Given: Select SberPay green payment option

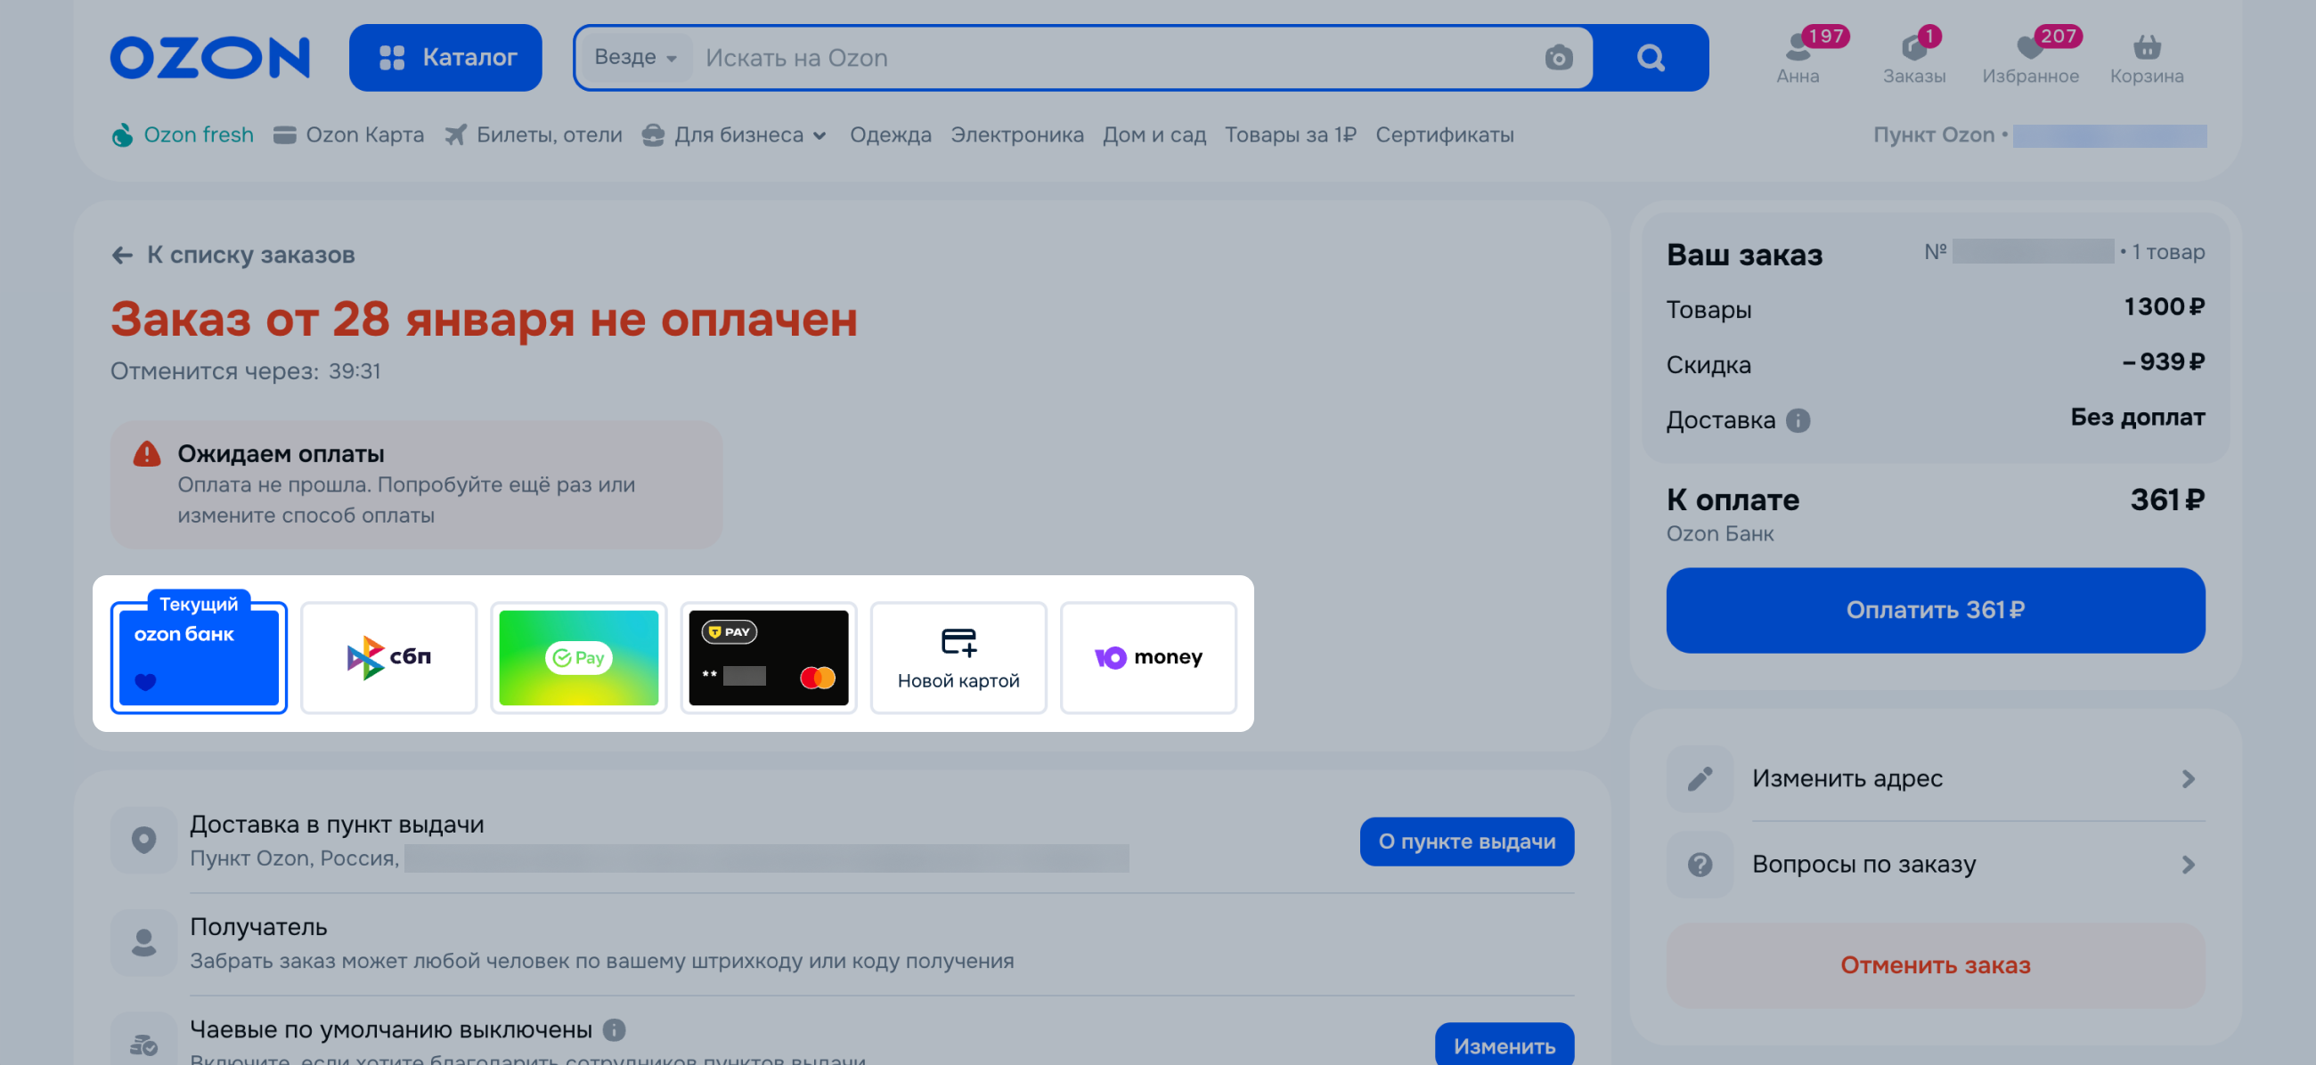Looking at the screenshot, I should pos(578,657).
